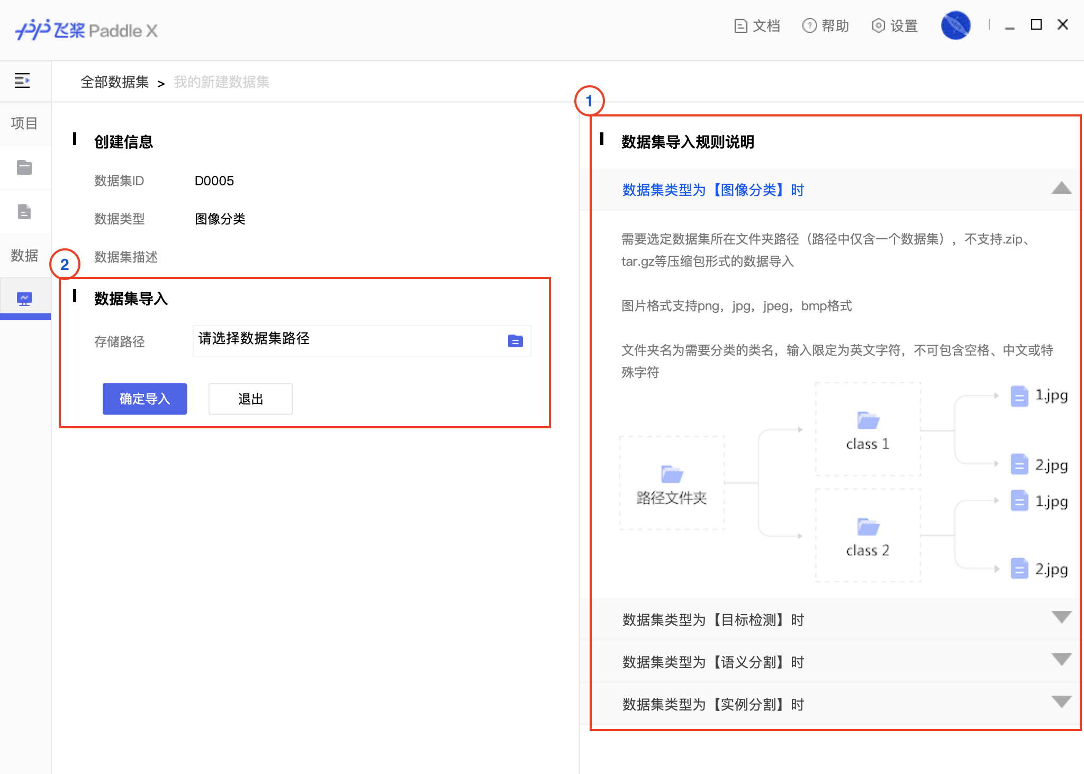
Task: Open 设置 settings
Action: coord(895,25)
